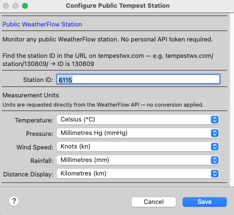Click the 'Station ID:' label
The height and width of the screenshot is (215, 234).
click(38, 80)
